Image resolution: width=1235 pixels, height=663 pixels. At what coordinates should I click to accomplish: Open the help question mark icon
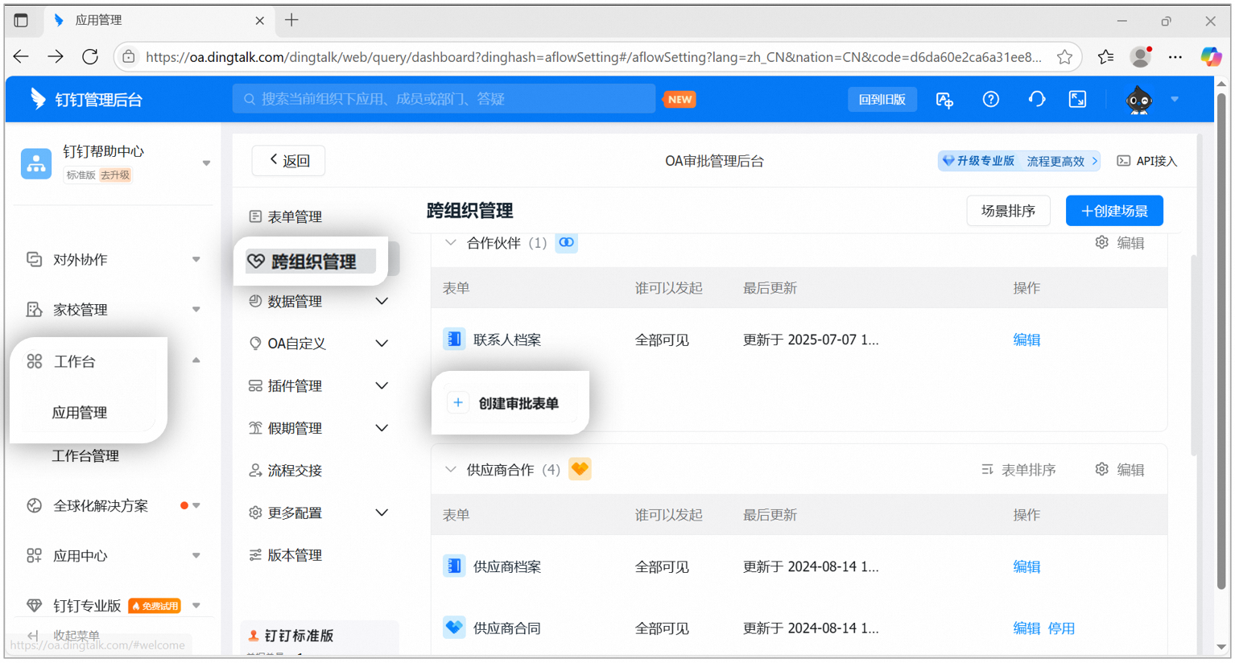991,99
